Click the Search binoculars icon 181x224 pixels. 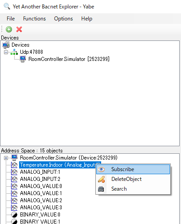[x=101, y=189]
